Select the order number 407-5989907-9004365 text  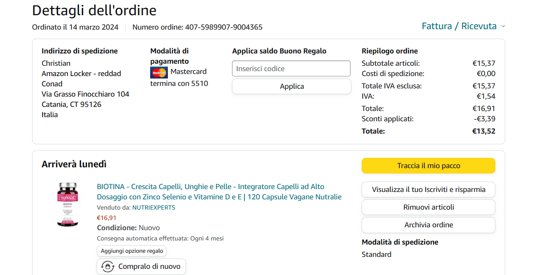click(224, 27)
